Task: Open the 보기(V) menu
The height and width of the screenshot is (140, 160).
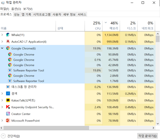Action: coord(28,9)
